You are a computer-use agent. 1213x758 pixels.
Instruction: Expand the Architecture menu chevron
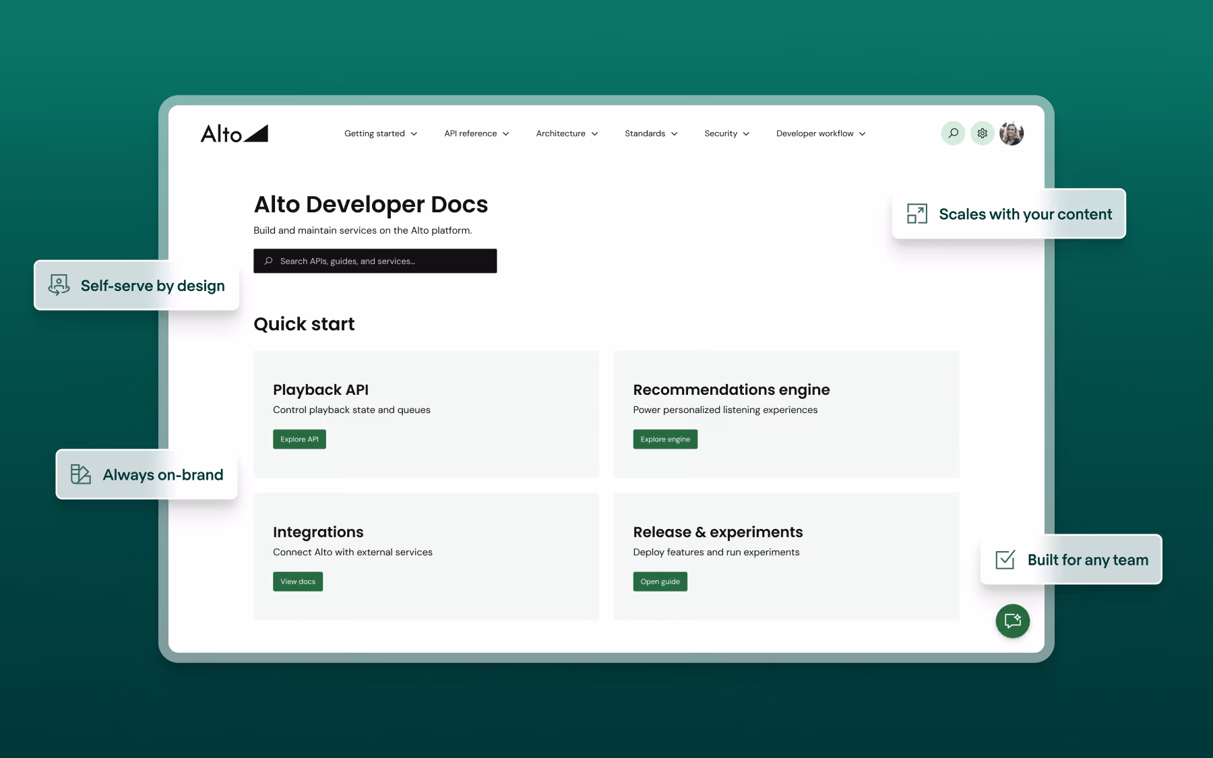594,134
